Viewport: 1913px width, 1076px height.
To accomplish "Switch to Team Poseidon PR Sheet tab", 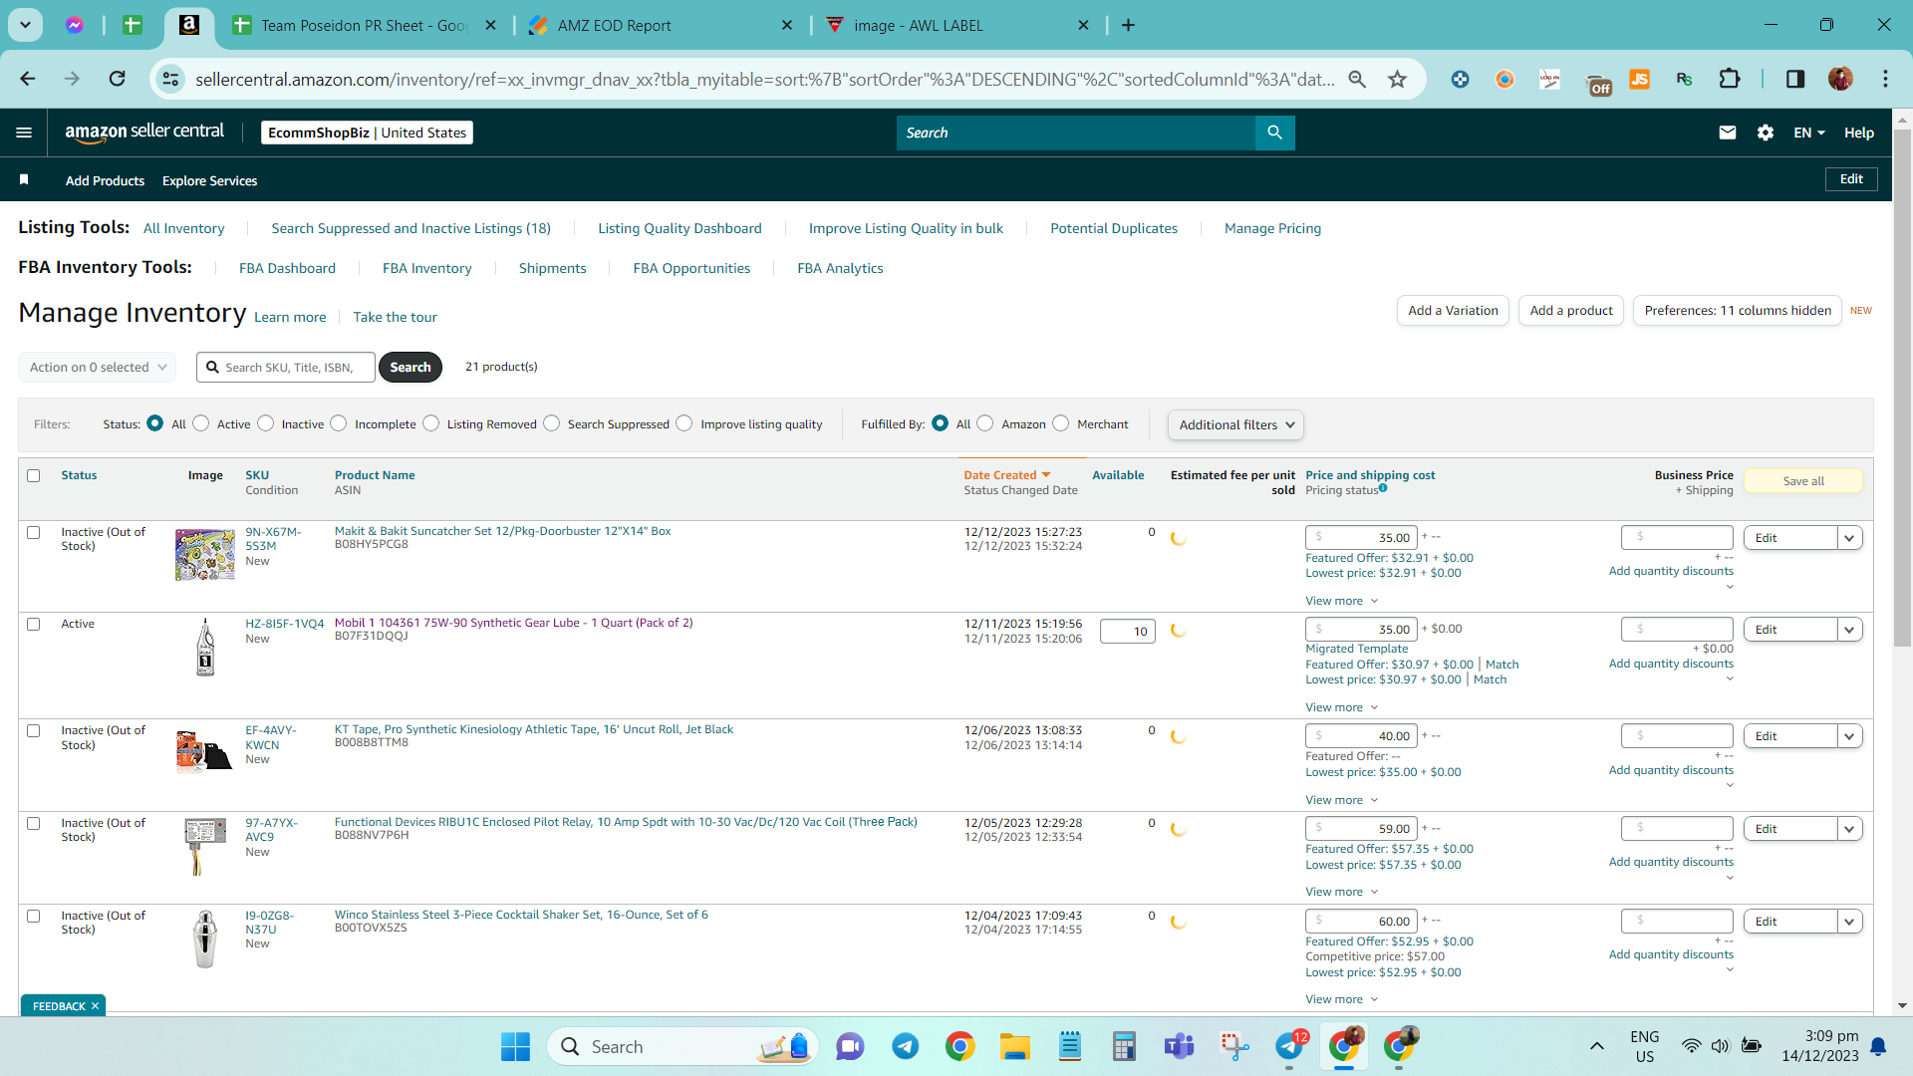I will click(365, 26).
